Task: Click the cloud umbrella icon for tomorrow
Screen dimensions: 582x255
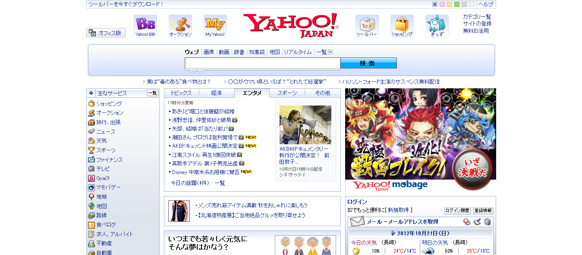Action: (x=428, y=251)
